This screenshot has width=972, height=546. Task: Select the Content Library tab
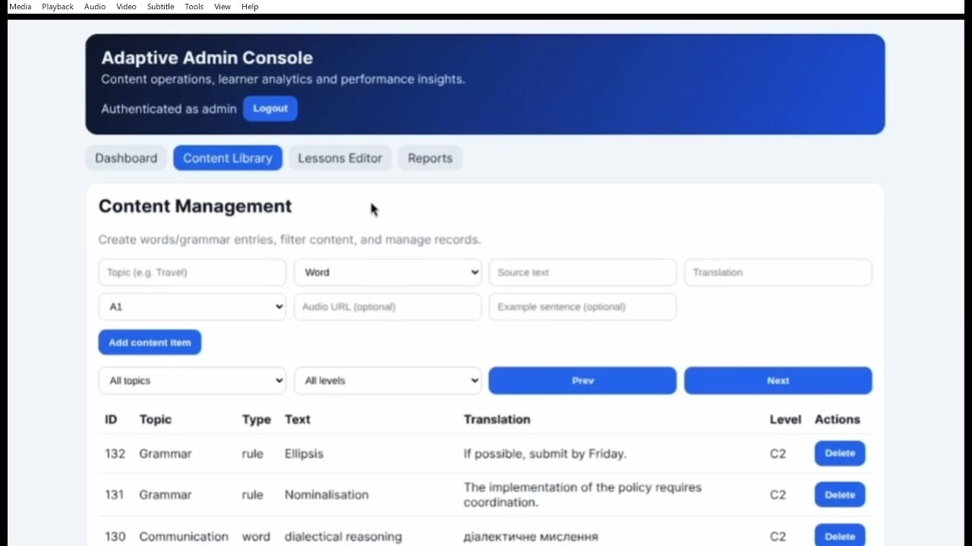pos(228,158)
